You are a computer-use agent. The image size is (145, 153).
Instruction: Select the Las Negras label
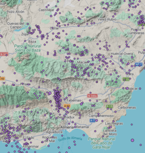(114, 123)
